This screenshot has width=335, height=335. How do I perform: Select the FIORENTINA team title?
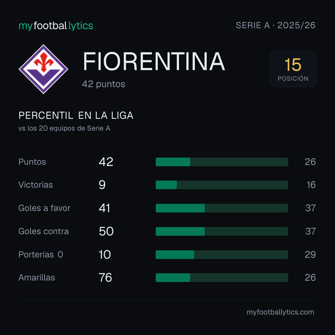click(x=154, y=61)
